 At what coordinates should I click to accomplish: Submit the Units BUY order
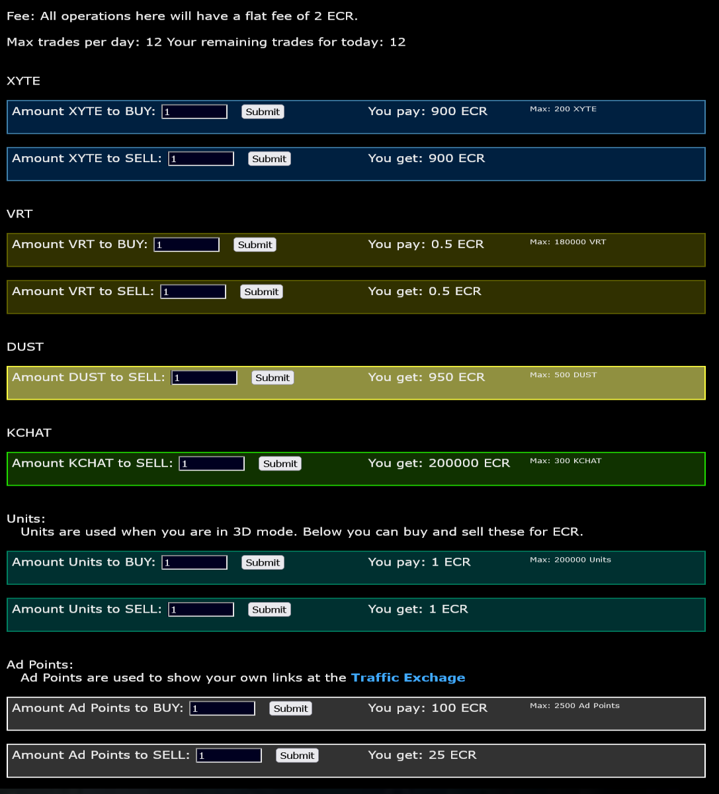coord(263,562)
